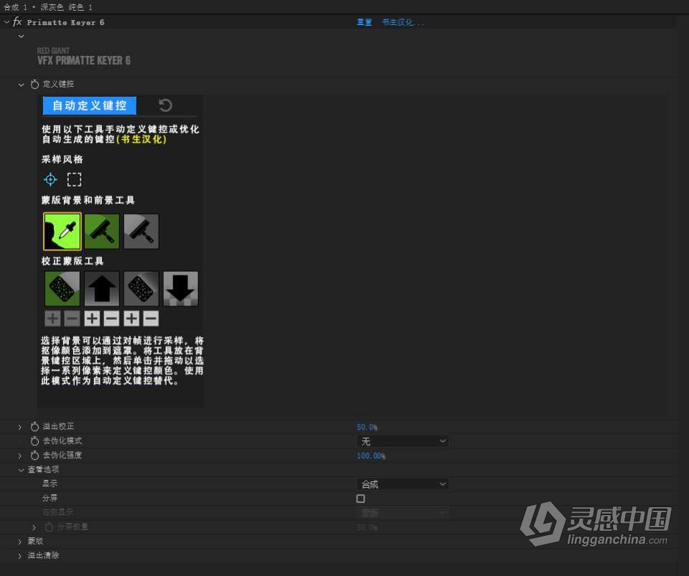The width and height of the screenshot is (689, 576).
Task: Click the minus button below the up-arrow tool
Action: point(112,318)
